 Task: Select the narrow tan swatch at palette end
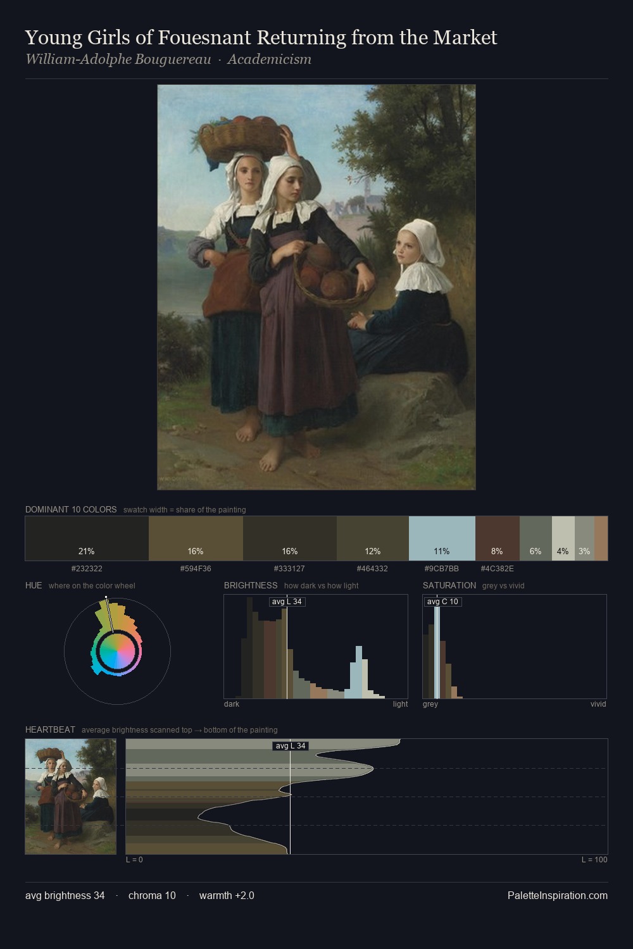pos(601,538)
